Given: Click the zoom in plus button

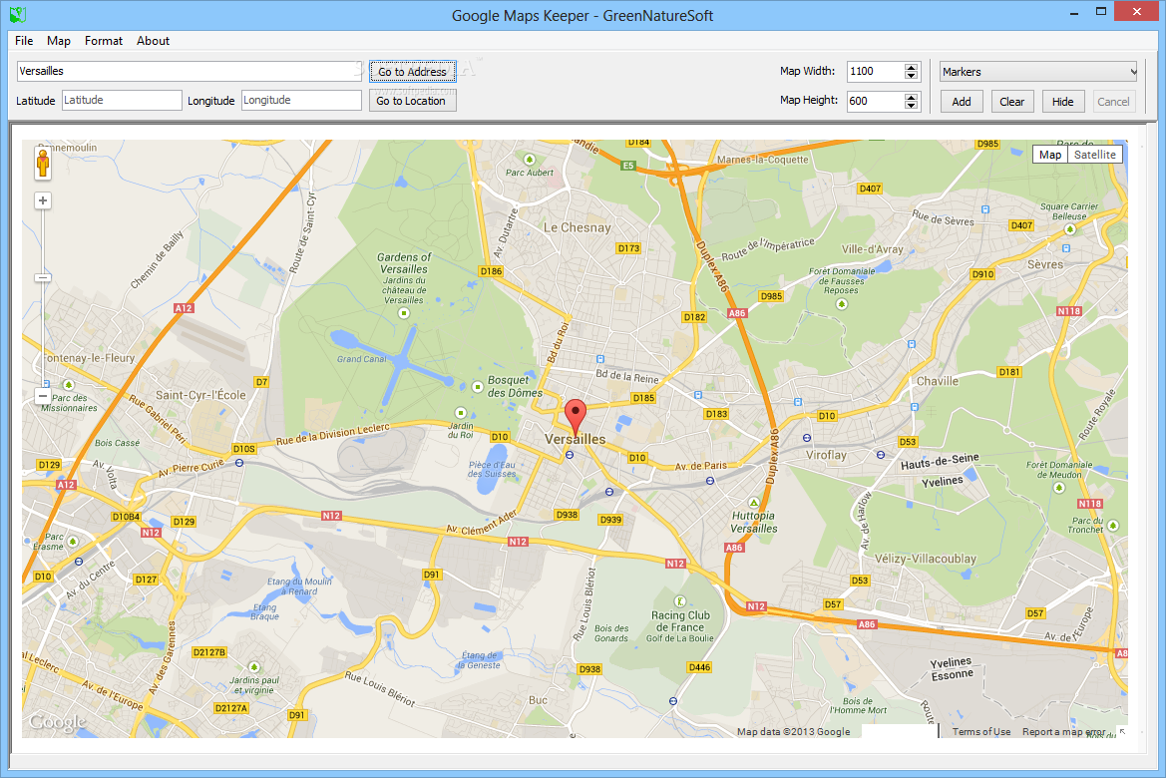Looking at the screenshot, I should coord(43,200).
